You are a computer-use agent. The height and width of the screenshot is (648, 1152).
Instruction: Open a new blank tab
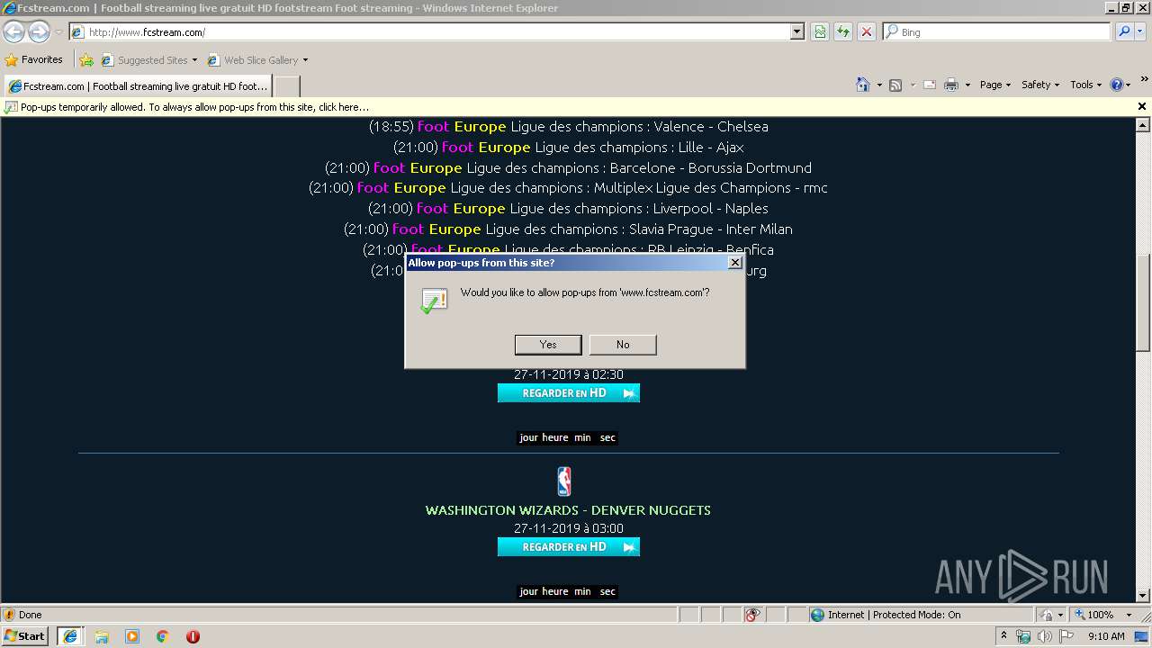click(x=287, y=86)
